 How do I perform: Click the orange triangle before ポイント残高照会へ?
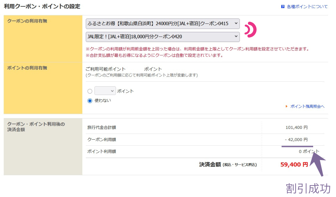[287, 106]
